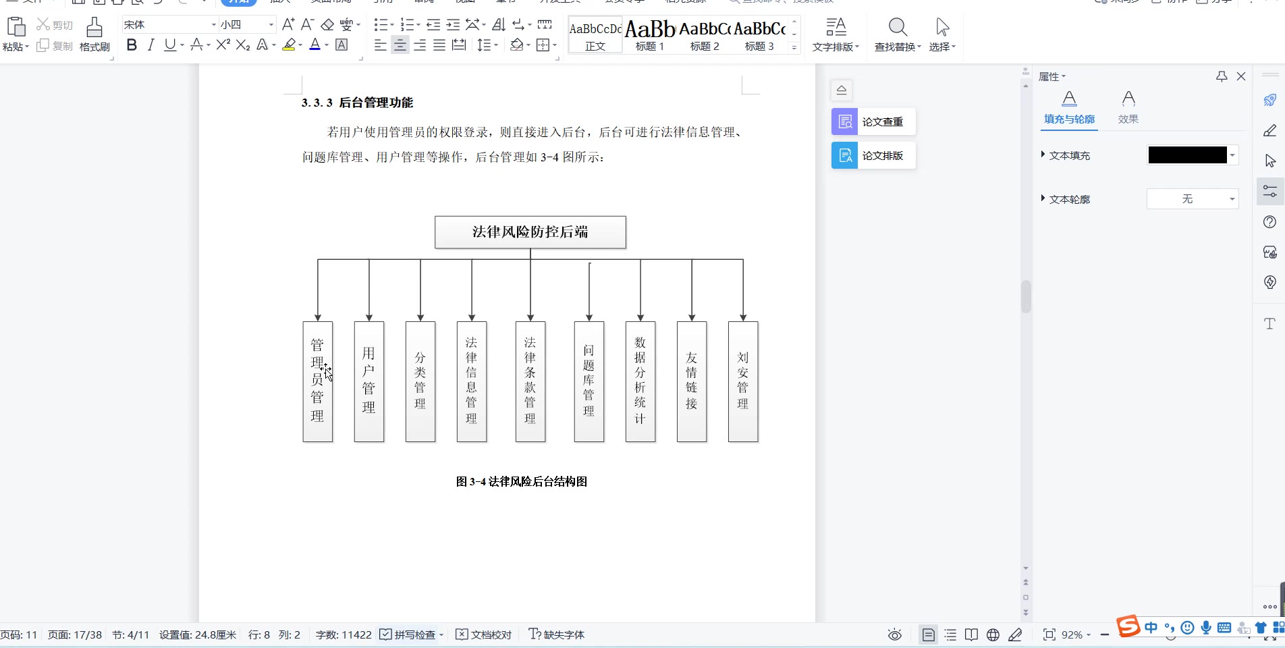Image resolution: width=1285 pixels, height=648 pixels.
Task: Click the 法律风险防控后端 diagram box
Action: (x=530, y=232)
